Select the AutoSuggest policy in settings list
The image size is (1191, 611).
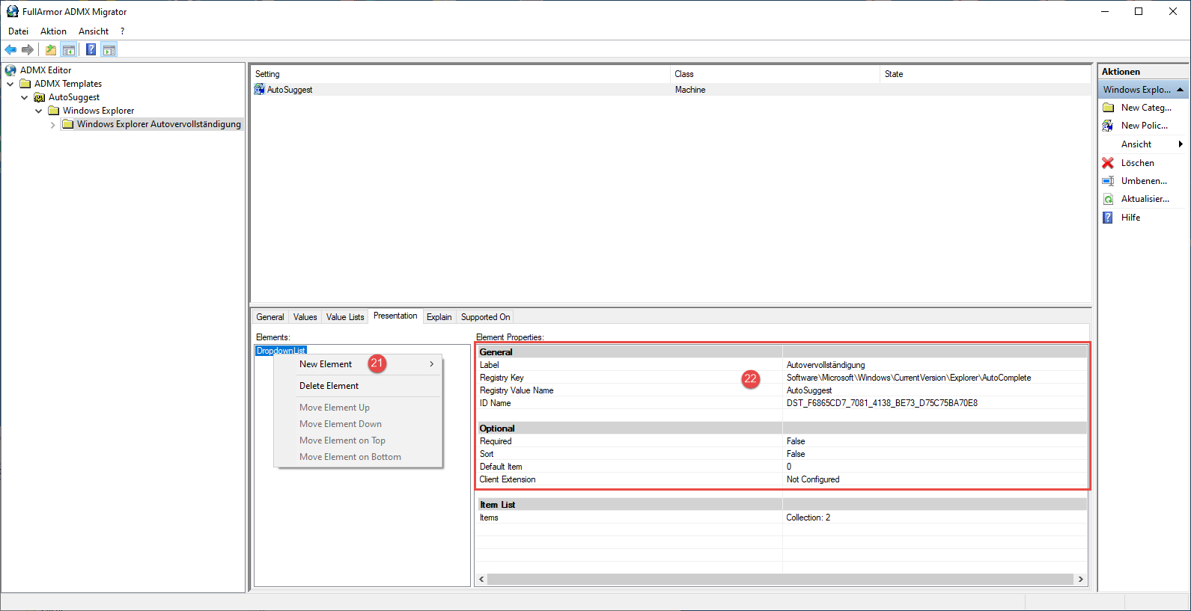pyautogui.click(x=290, y=90)
